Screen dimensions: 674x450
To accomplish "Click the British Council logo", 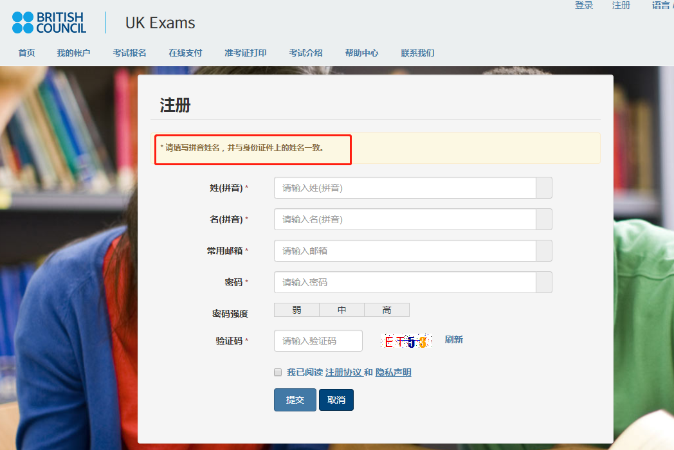I will (x=49, y=22).
